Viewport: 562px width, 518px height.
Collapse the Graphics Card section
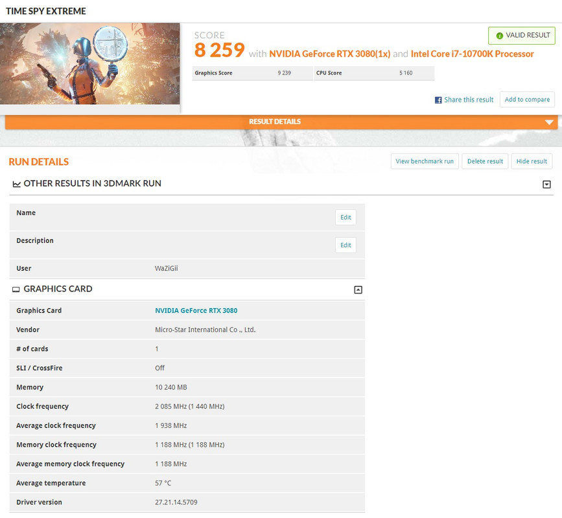coord(358,289)
